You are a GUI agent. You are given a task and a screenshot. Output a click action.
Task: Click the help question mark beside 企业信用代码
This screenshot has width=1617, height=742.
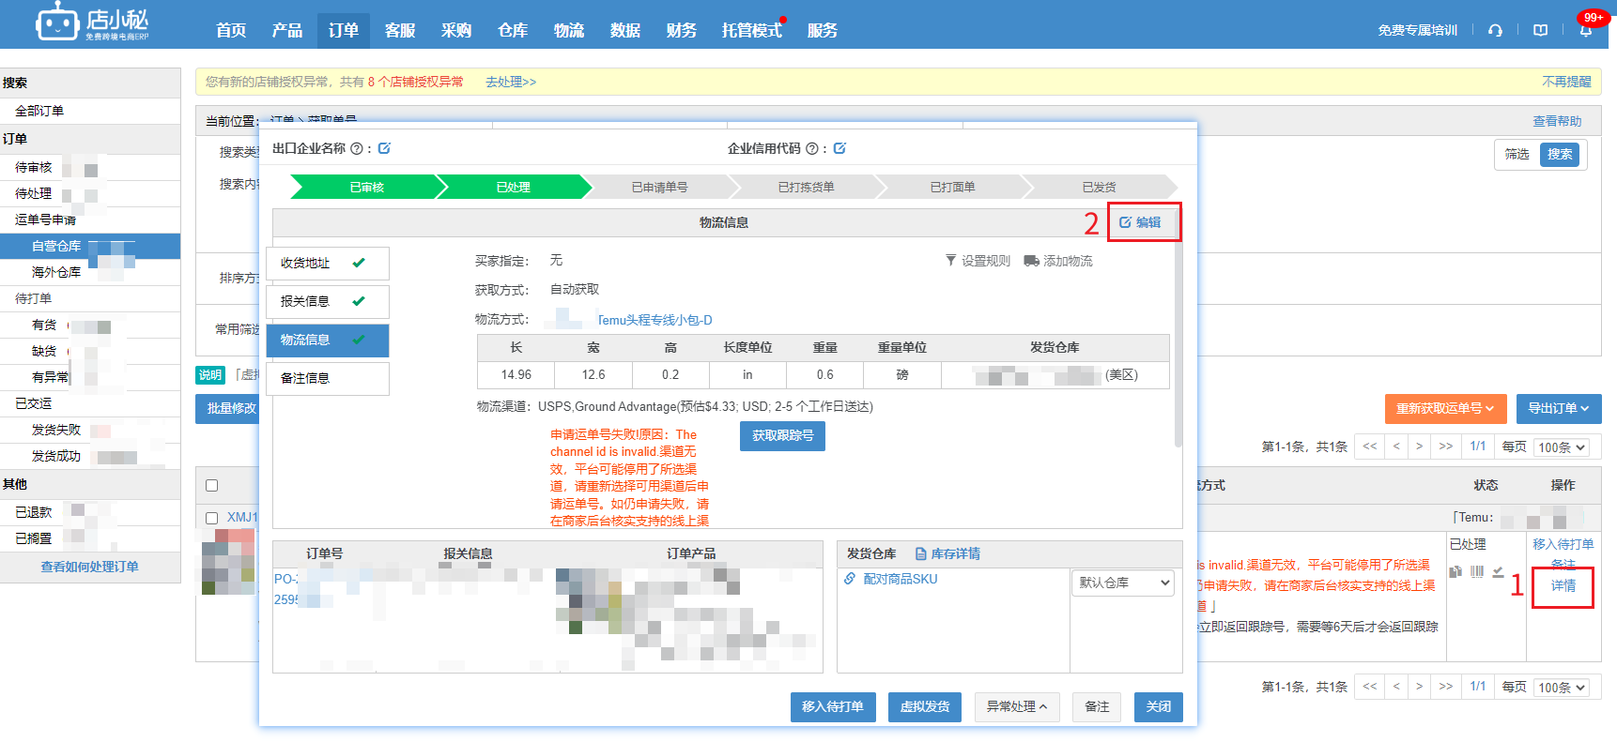coord(811,148)
